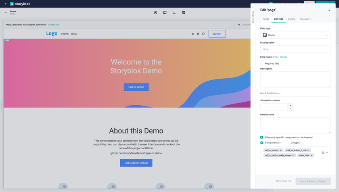Remove the call_to_action tag
Image resolution: width=339 pixels, height=192 pixels.
(x=280, y=150)
